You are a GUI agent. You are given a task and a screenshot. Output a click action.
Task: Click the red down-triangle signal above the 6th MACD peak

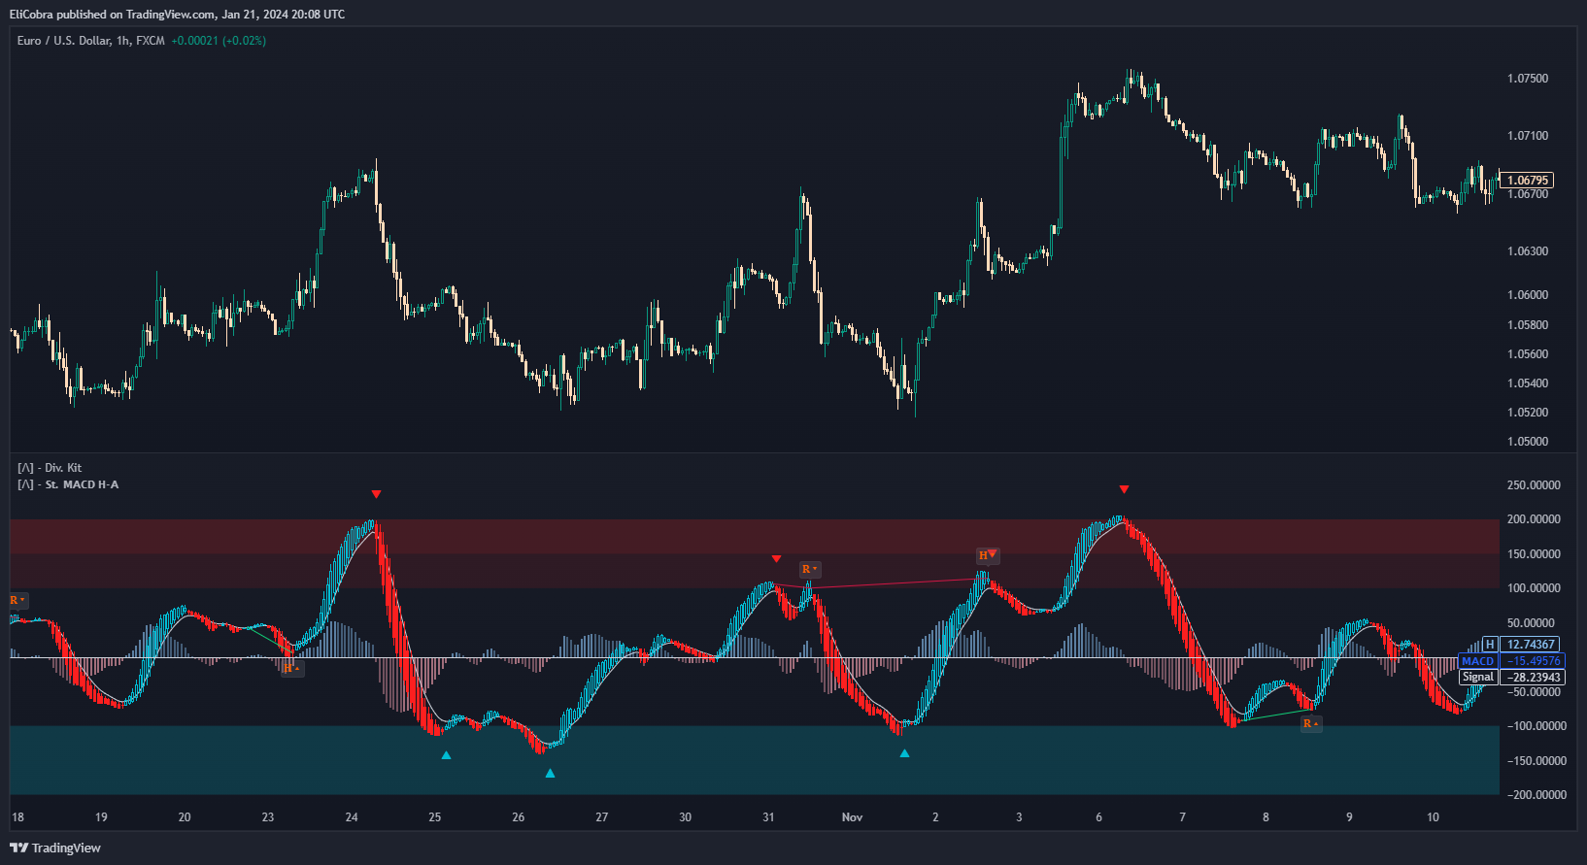click(1124, 489)
